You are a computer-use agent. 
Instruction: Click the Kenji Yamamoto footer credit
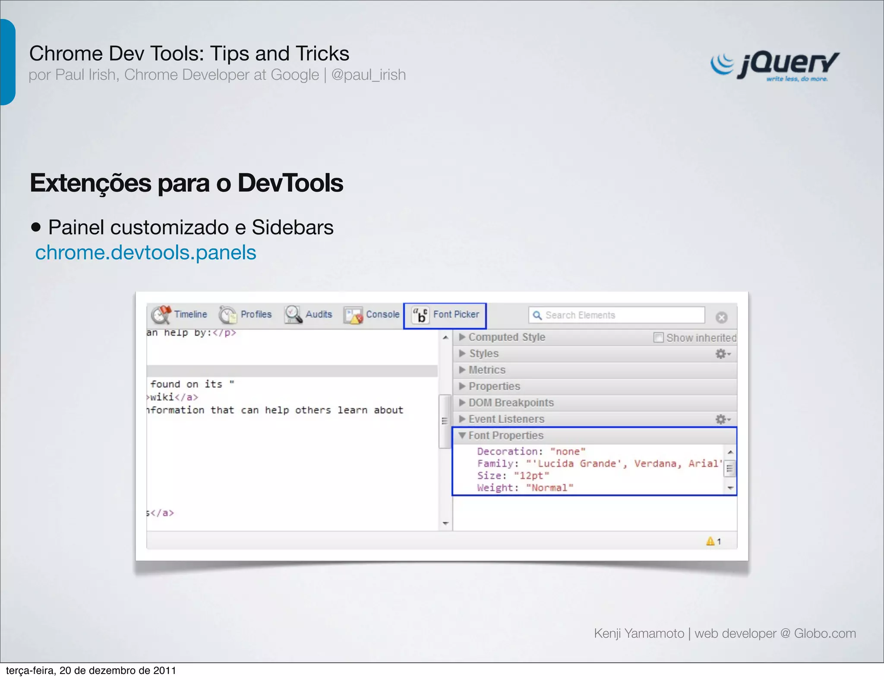[725, 633]
